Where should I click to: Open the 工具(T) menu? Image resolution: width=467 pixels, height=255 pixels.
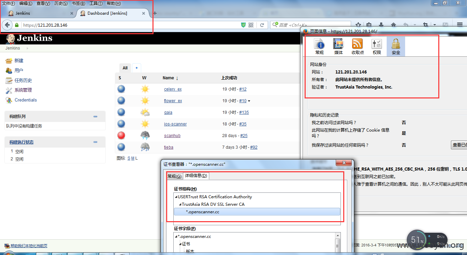coord(96,3)
